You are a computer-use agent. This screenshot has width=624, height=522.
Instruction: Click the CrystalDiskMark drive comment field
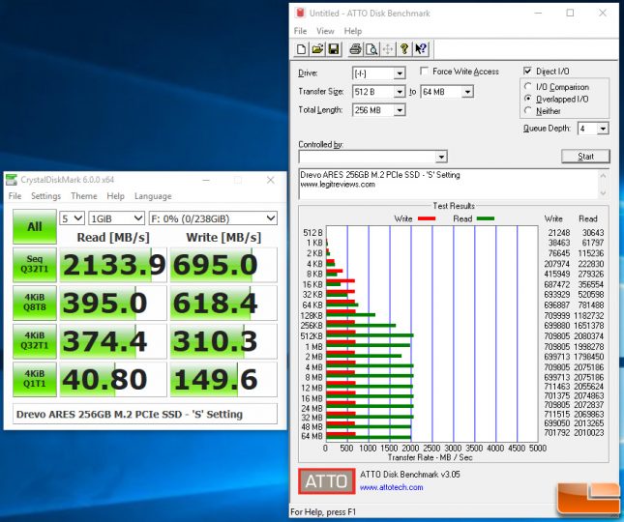(145, 415)
